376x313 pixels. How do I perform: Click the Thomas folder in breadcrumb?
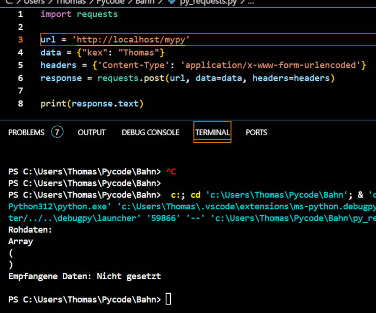tap(71, 2)
